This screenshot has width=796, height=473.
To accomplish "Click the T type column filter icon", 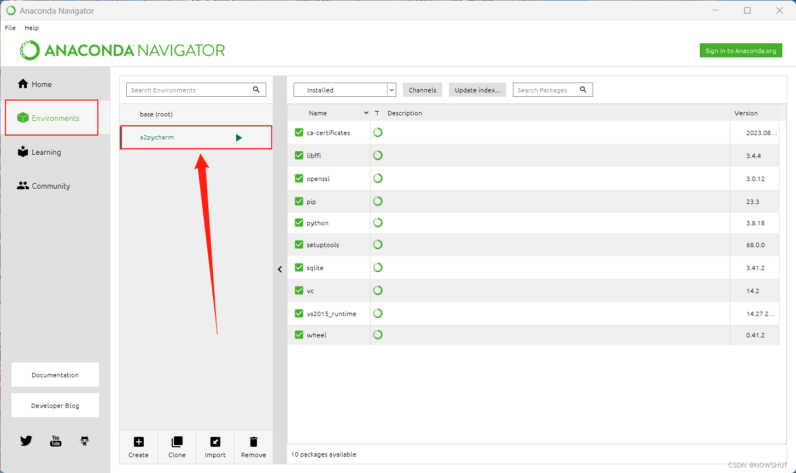I will 377,113.
